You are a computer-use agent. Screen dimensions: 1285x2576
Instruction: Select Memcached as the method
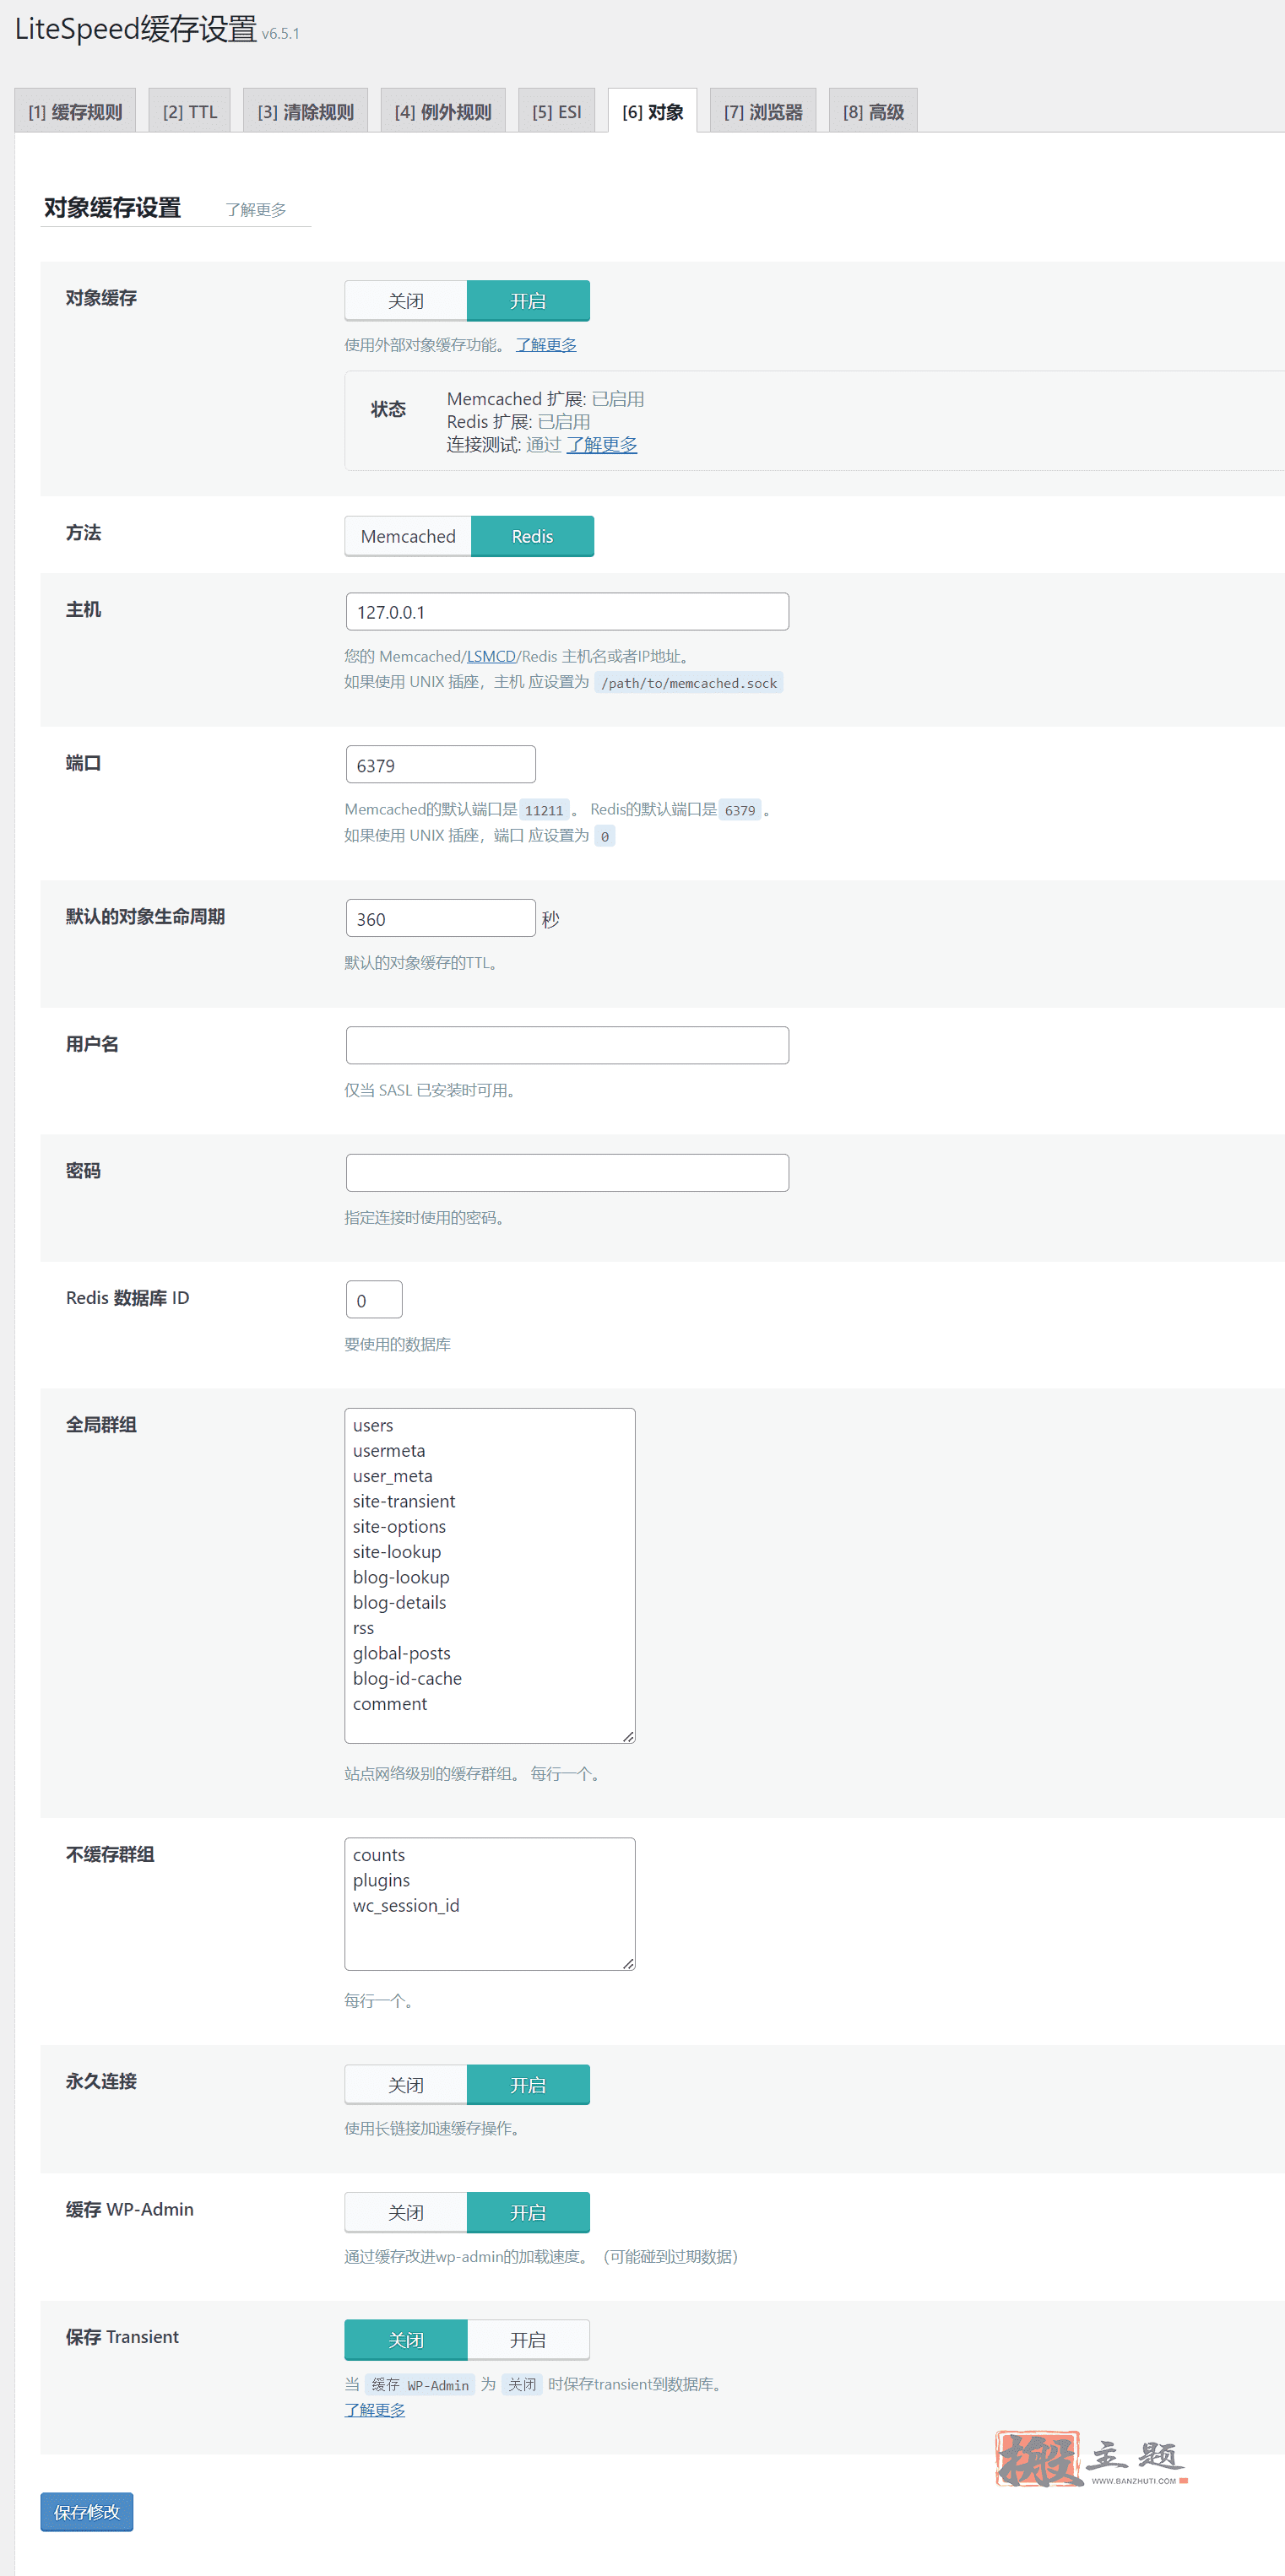click(x=408, y=537)
